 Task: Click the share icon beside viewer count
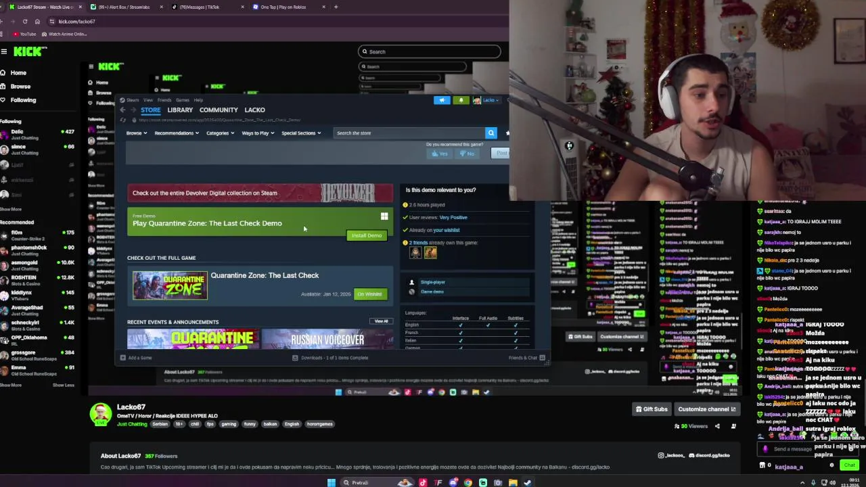coord(717,426)
